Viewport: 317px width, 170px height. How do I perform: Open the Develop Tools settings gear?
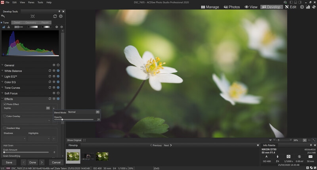tap(61, 16)
